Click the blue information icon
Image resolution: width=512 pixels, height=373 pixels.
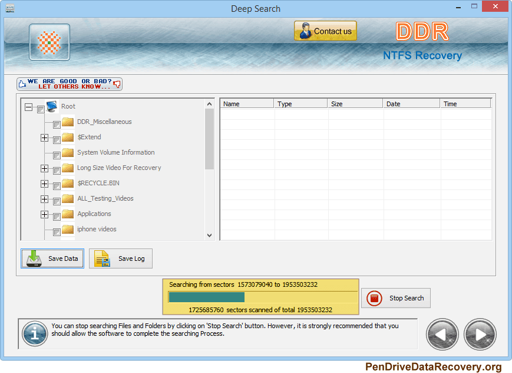(35, 333)
